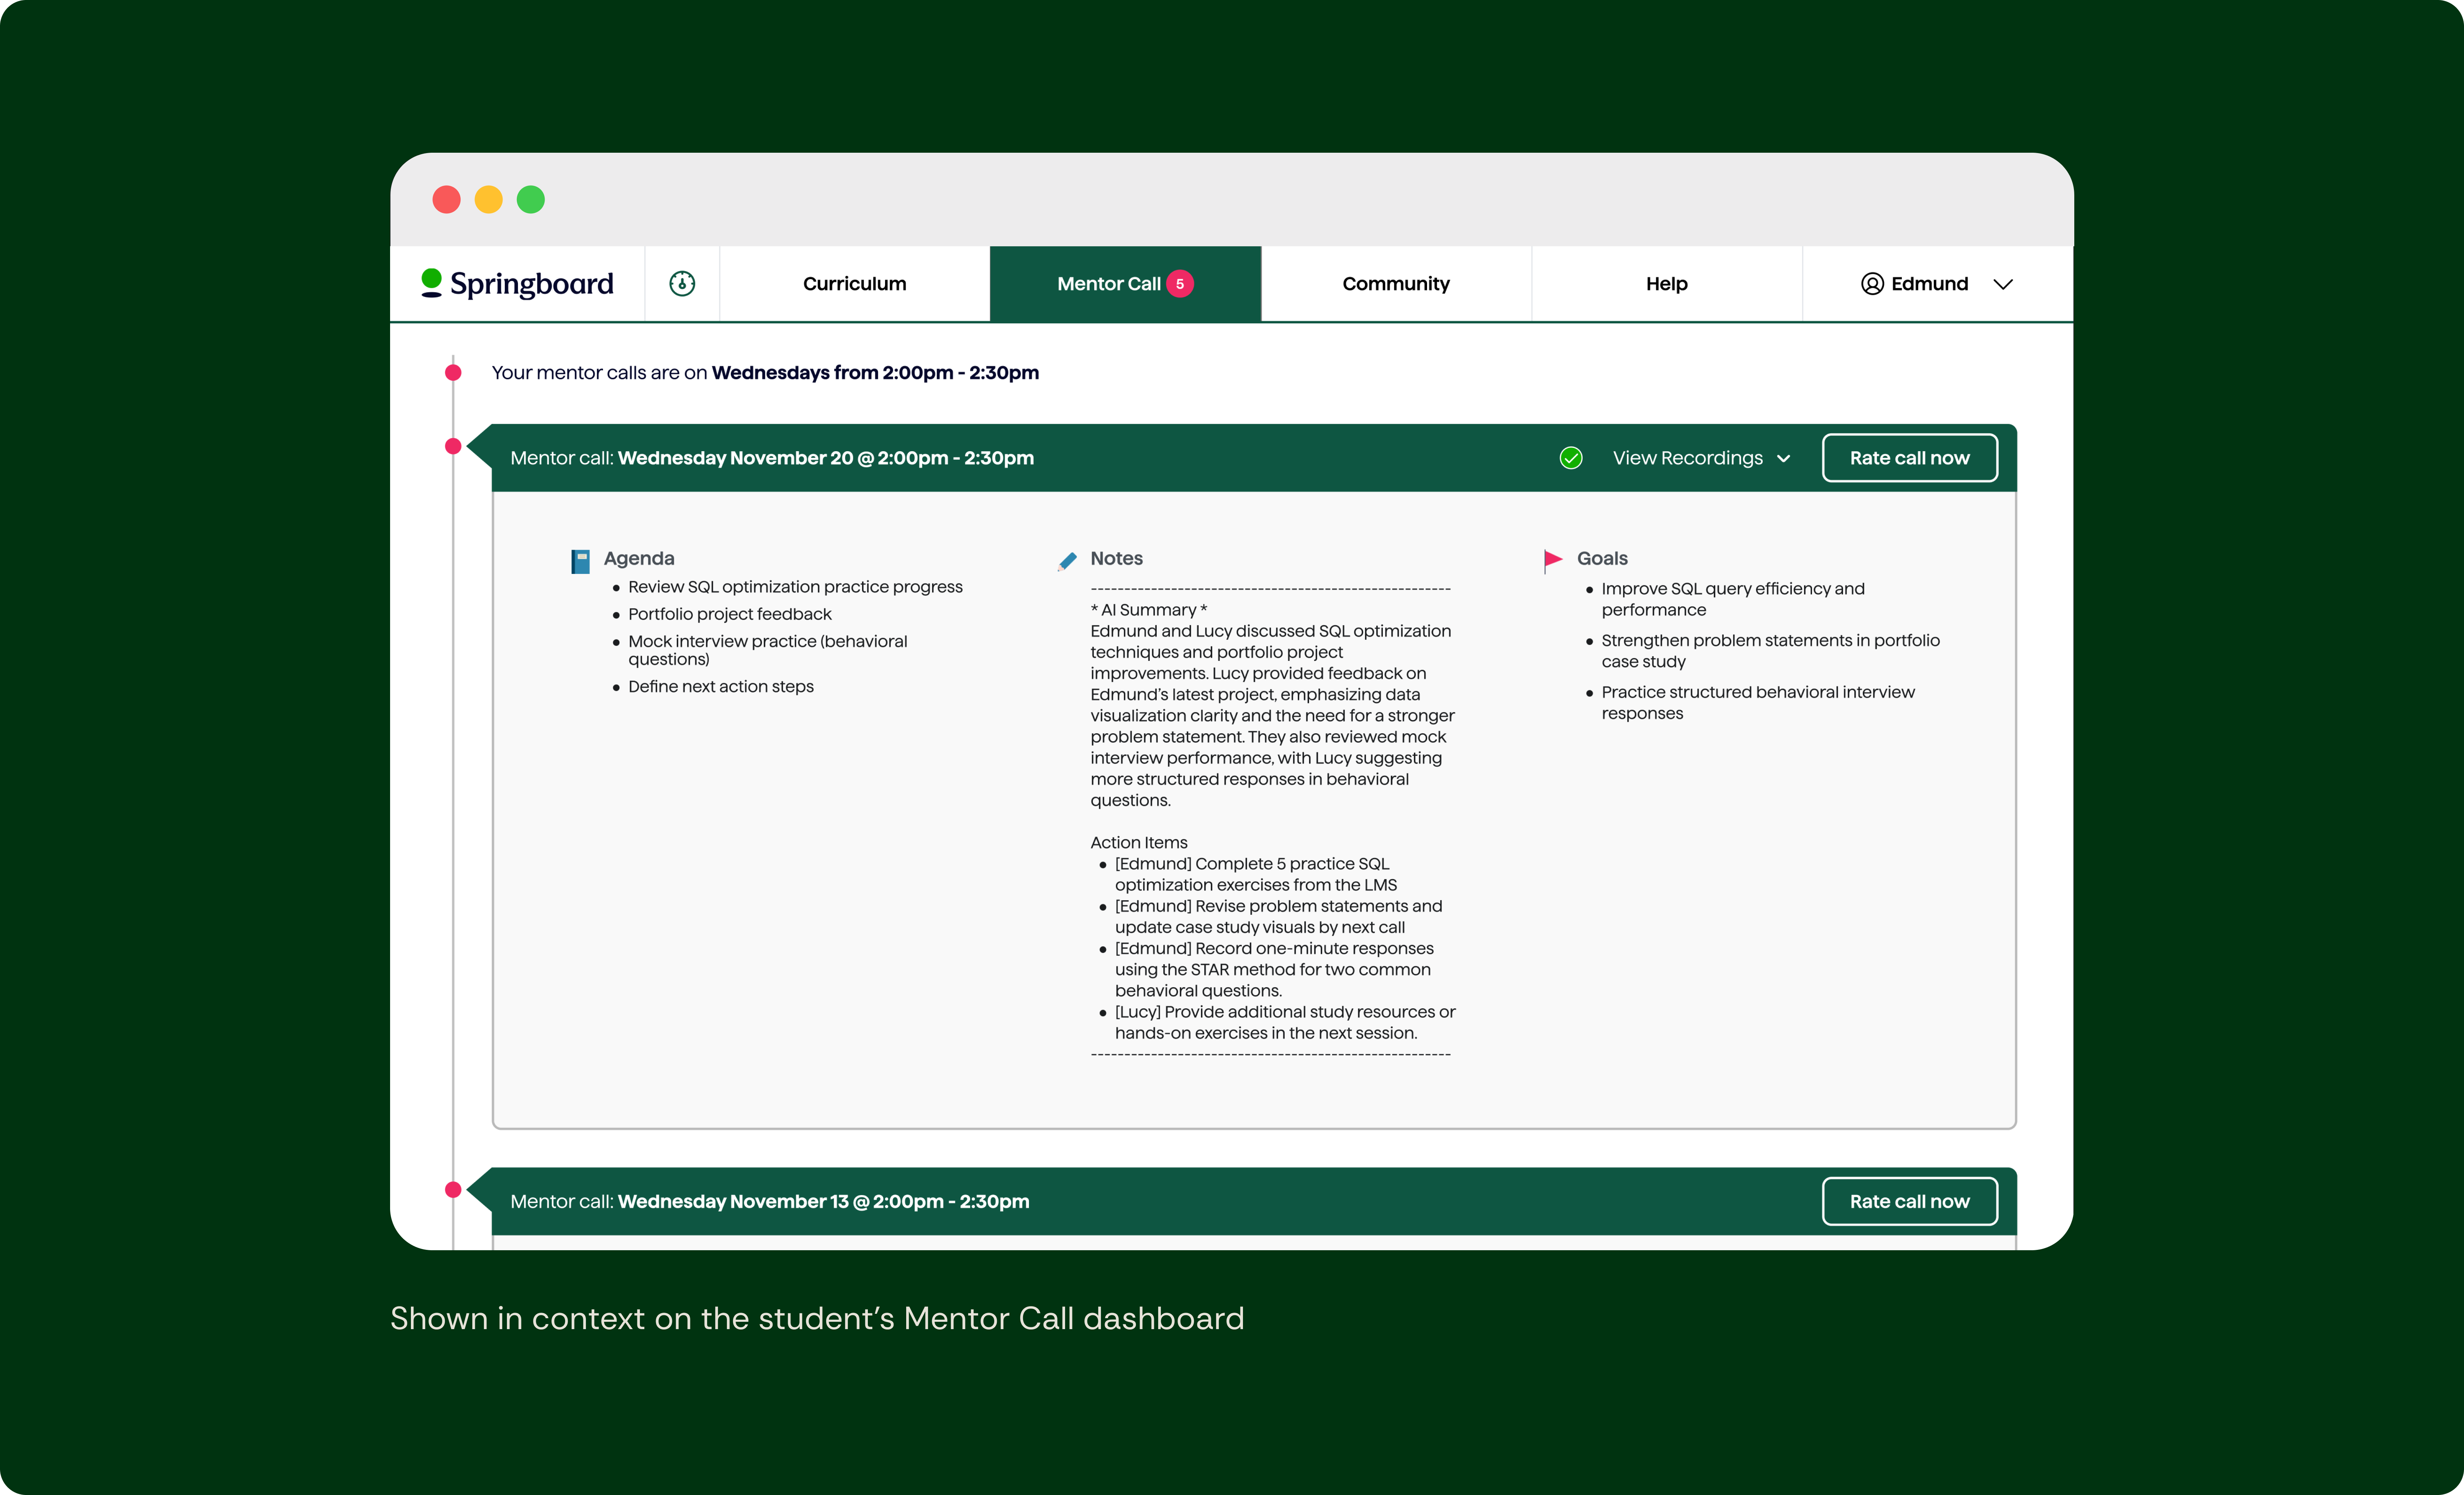This screenshot has height=1495, width=2464.
Task: Click the green maximize window dot
Action: coord(531,200)
